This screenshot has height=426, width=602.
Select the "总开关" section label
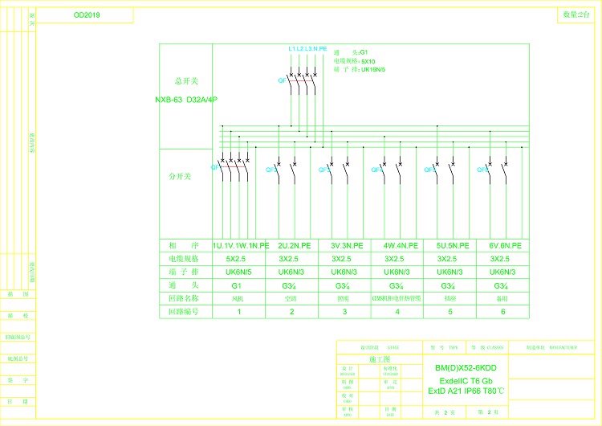click(186, 81)
